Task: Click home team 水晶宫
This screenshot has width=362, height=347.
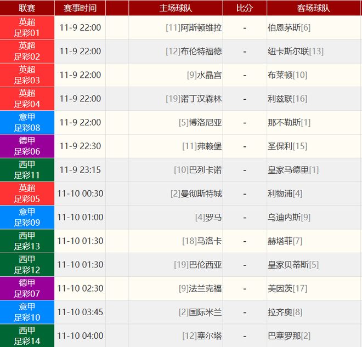Action: coord(210,75)
